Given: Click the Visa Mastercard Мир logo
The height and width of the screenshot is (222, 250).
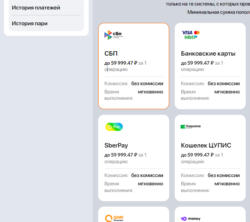Looking at the screenshot, I should 191,35.
